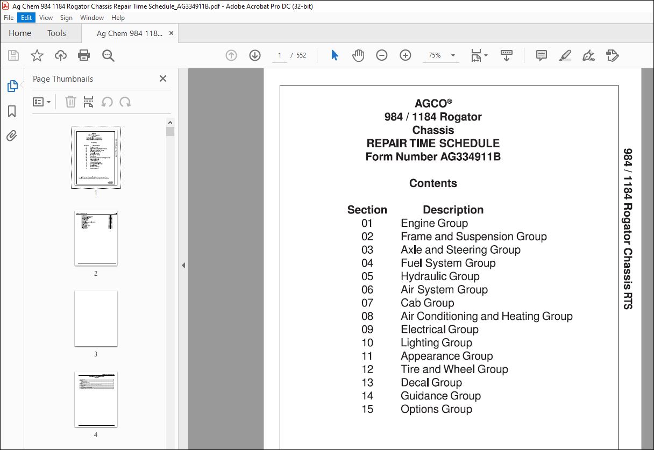Go to the next page arrow
The height and width of the screenshot is (450, 654).
(x=255, y=55)
